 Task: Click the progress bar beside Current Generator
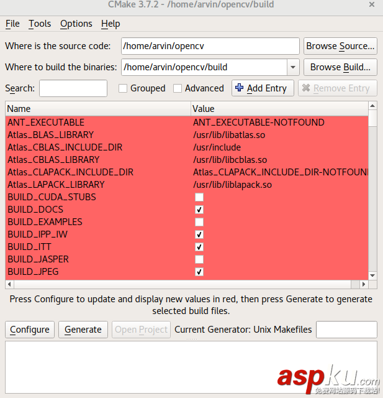pos(346,330)
